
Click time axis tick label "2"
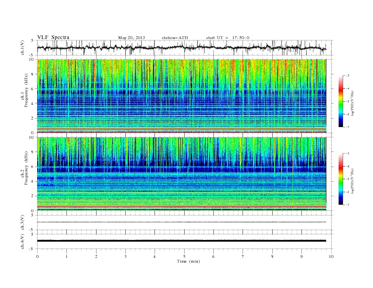(x=96, y=256)
